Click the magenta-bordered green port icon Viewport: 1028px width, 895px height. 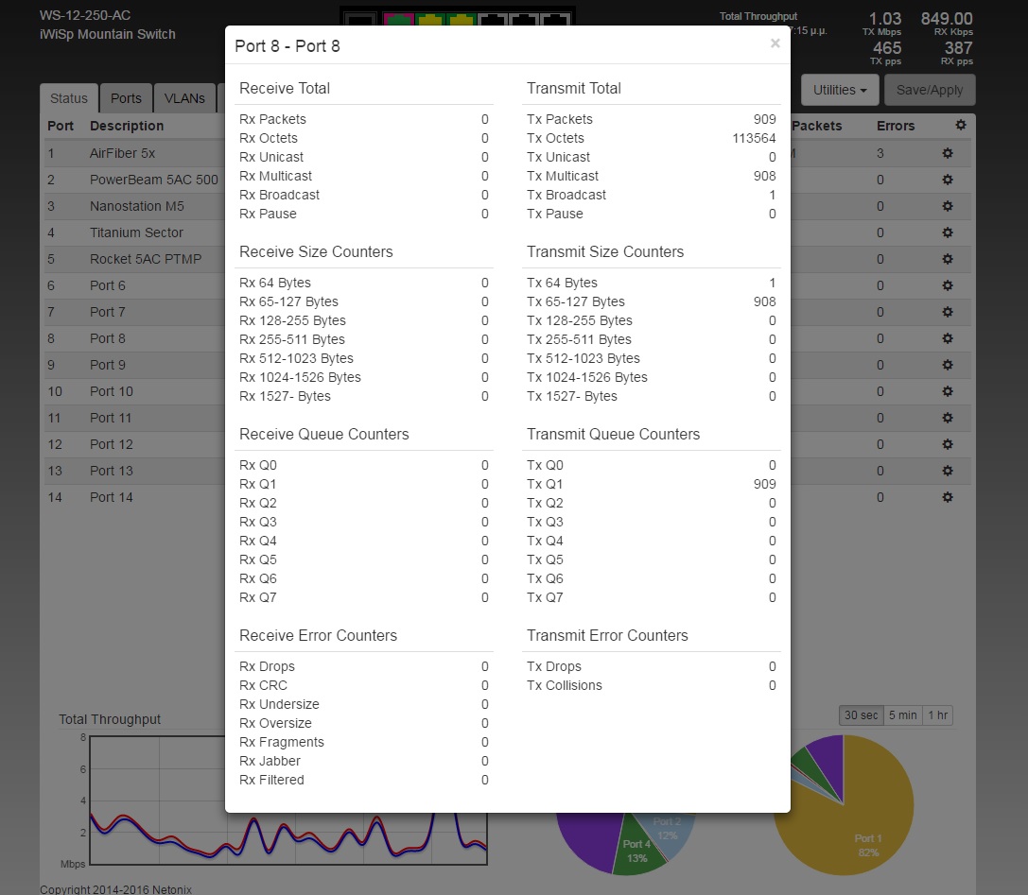tap(401, 19)
